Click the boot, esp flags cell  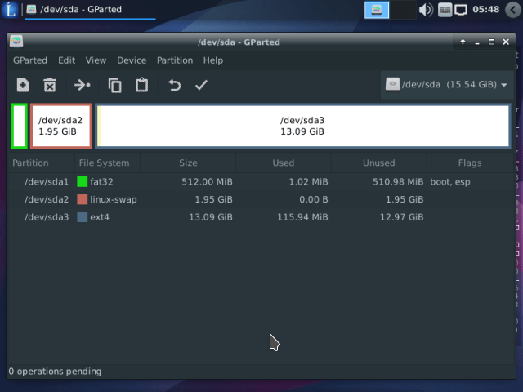(450, 181)
